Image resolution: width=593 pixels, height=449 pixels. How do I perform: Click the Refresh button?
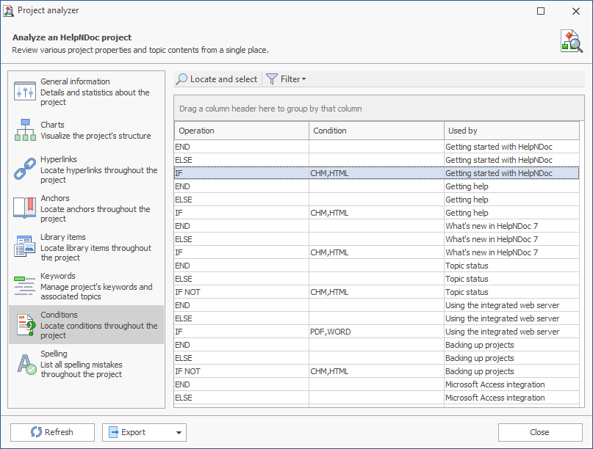click(52, 432)
